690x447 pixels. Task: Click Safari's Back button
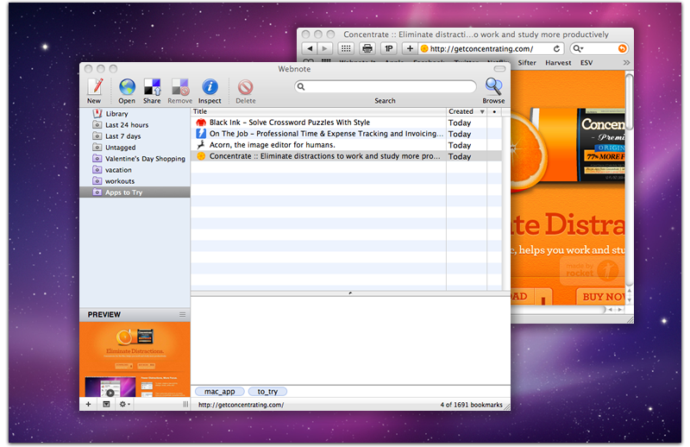pyautogui.click(x=310, y=48)
